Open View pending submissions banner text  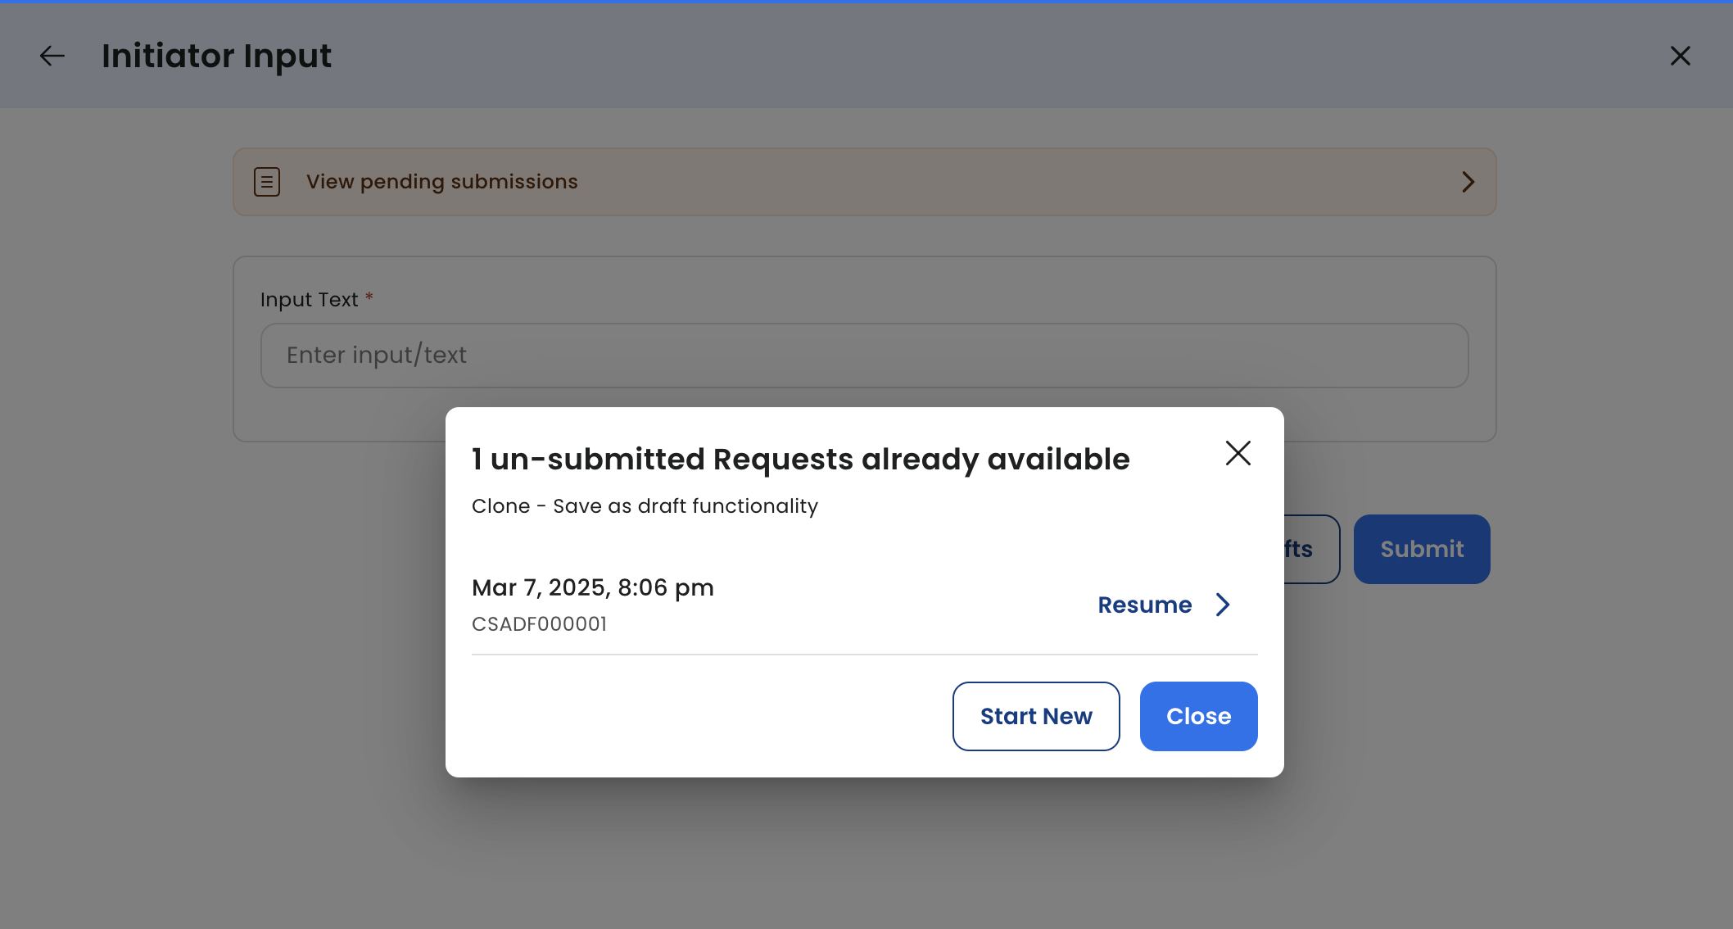click(441, 182)
